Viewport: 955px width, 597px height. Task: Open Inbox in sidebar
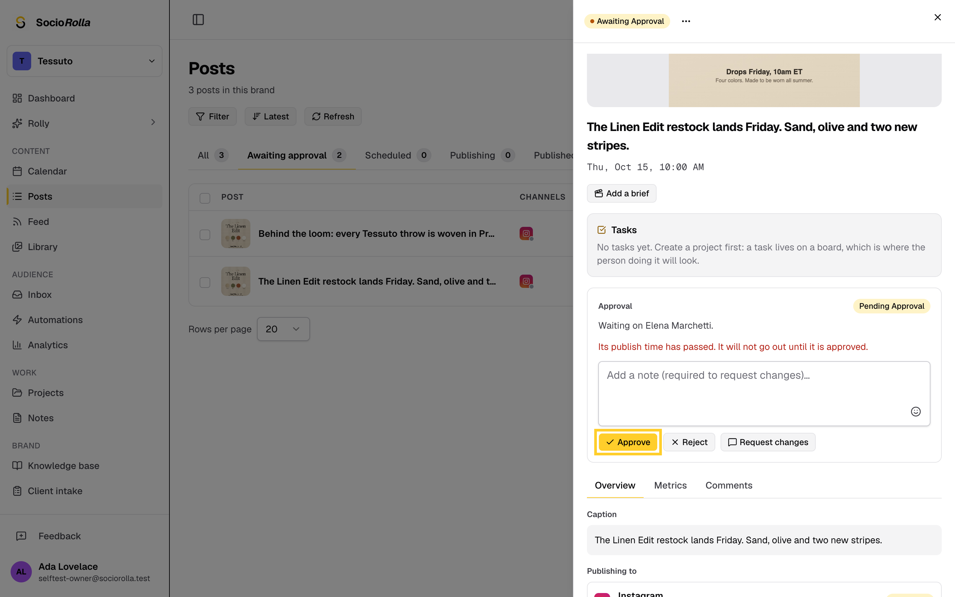85,295
